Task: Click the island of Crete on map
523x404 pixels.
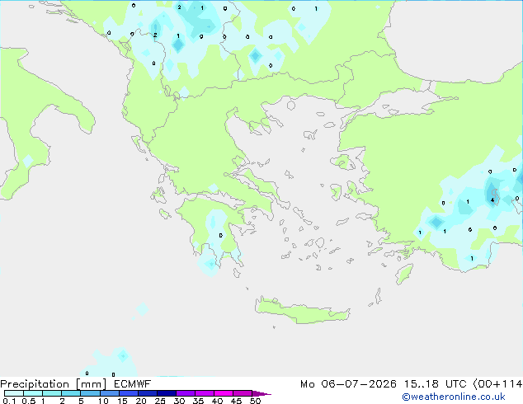Action: [302, 311]
